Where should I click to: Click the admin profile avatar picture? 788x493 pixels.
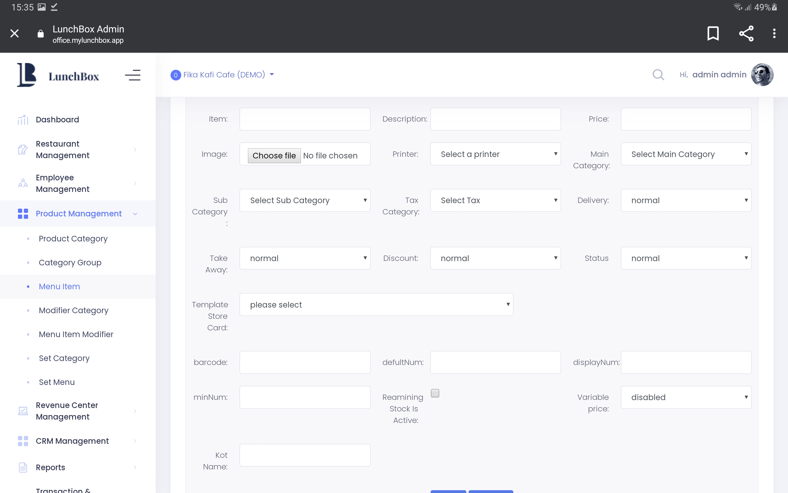click(x=762, y=75)
